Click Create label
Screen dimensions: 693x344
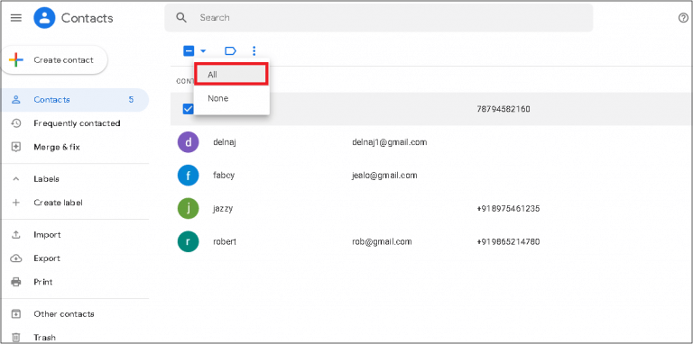pos(58,203)
